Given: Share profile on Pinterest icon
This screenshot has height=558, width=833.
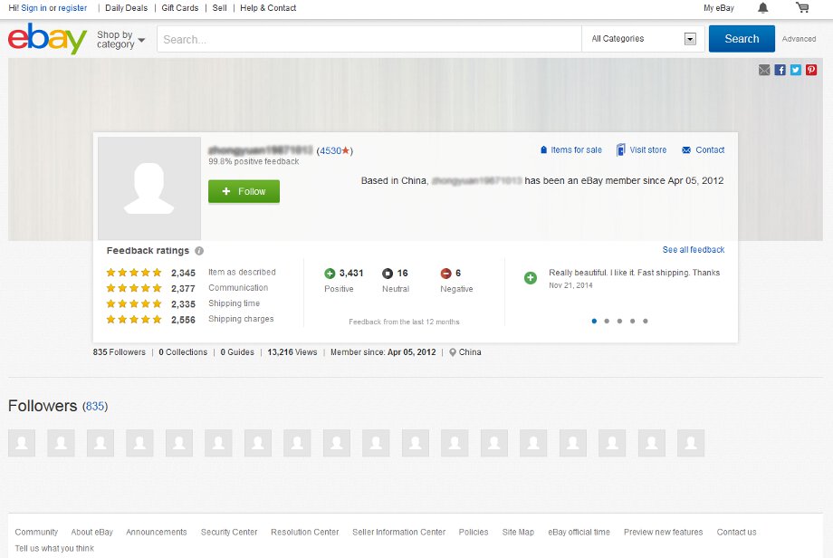Looking at the screenshot, I should pos(811,70).
